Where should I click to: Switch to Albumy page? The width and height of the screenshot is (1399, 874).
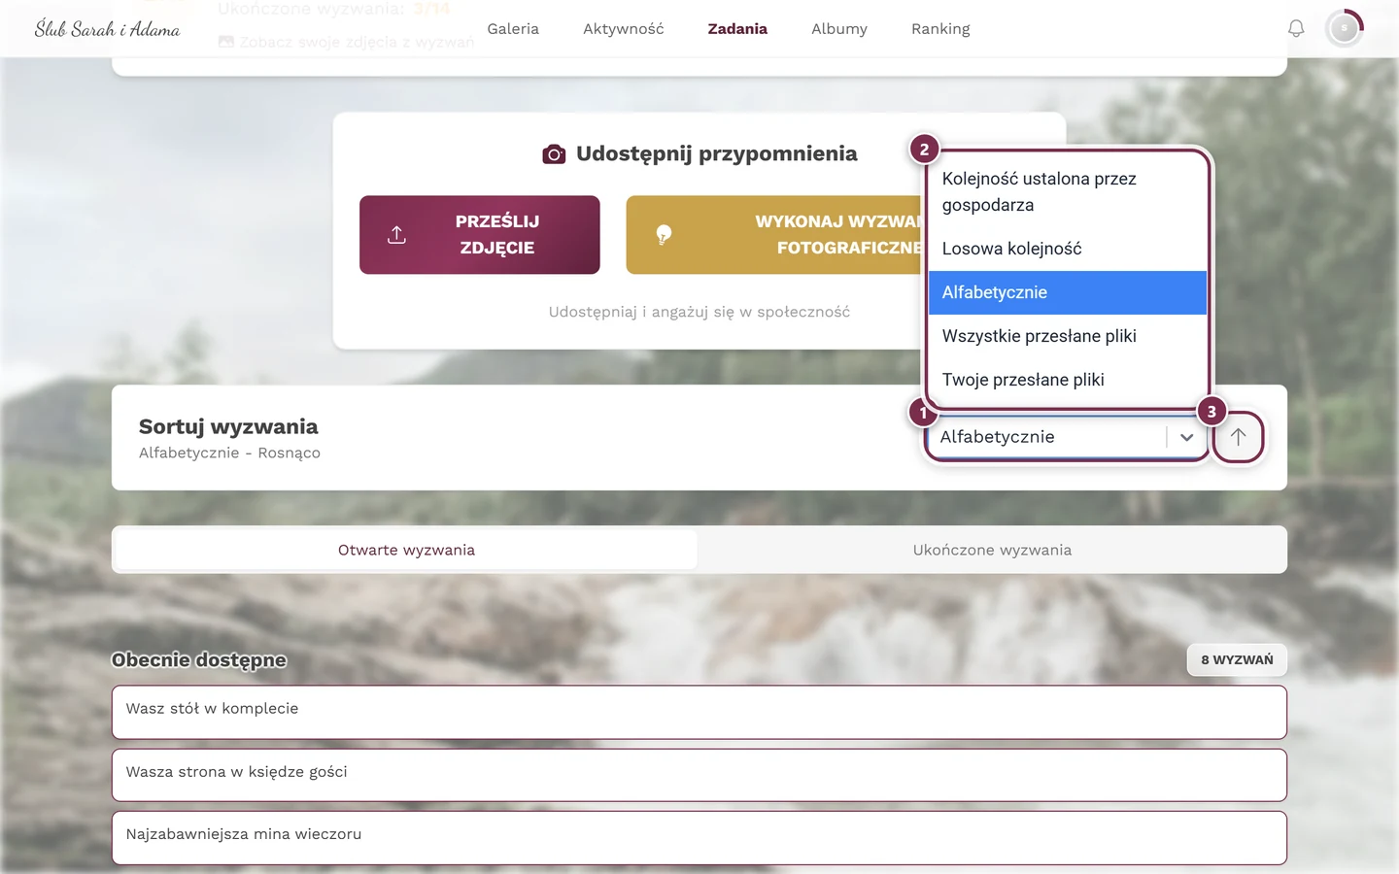click(x=839, y=29)
